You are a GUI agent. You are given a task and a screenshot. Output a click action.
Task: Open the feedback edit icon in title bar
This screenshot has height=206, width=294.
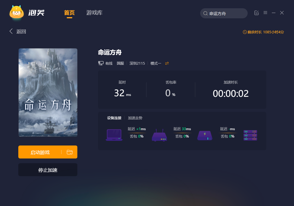tap(256, 13)
